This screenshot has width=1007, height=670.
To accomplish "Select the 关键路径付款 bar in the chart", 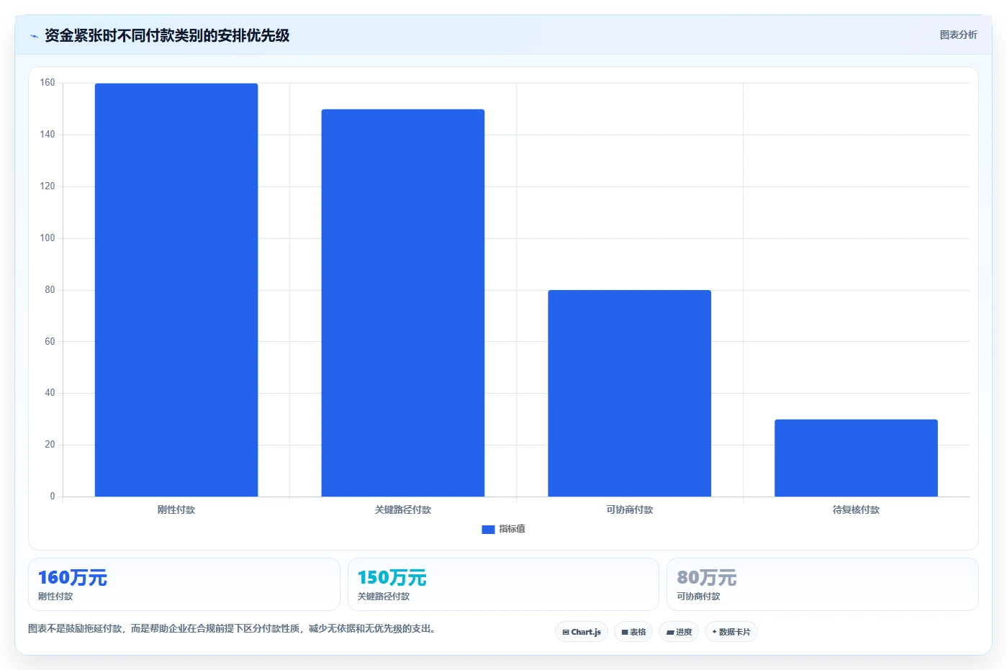I will (x=403, y=303).
